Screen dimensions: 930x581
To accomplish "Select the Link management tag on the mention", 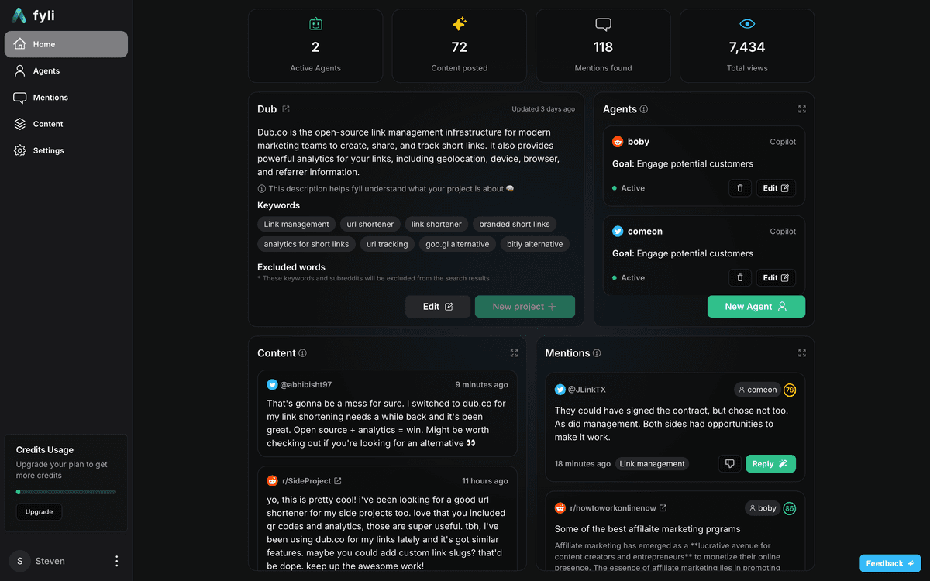I will tap(652, 463).
